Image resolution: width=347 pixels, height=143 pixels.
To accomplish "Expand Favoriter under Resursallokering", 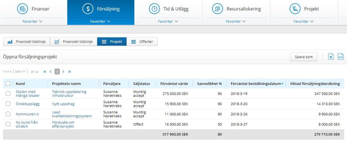I will (x=236, y=22).
